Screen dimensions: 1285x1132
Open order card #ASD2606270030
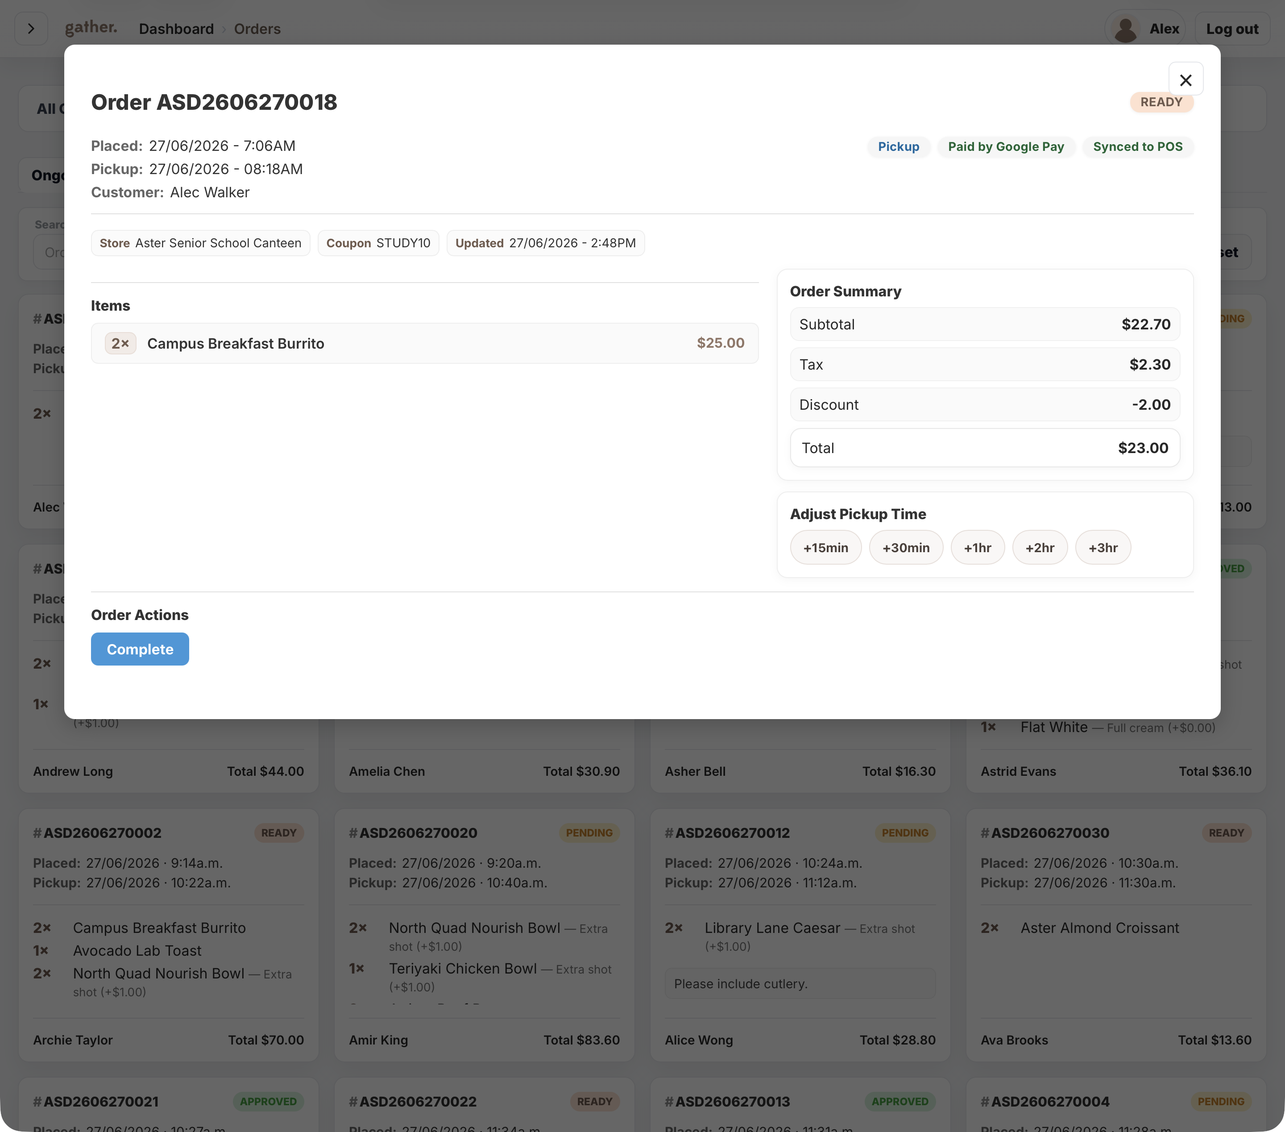[1116, 935]
